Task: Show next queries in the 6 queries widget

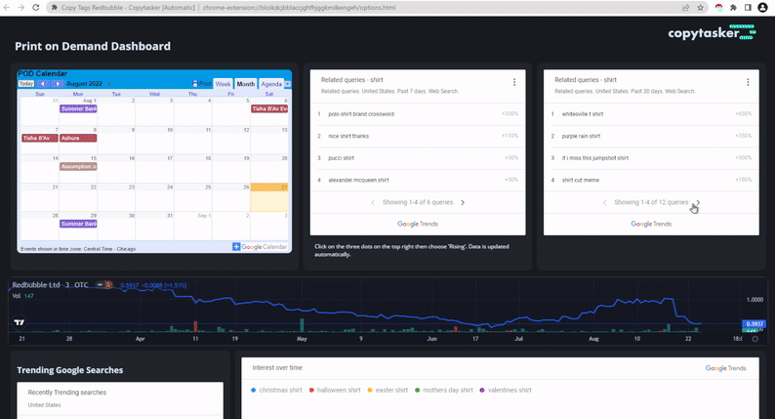Action: click(x=463, y=202)
